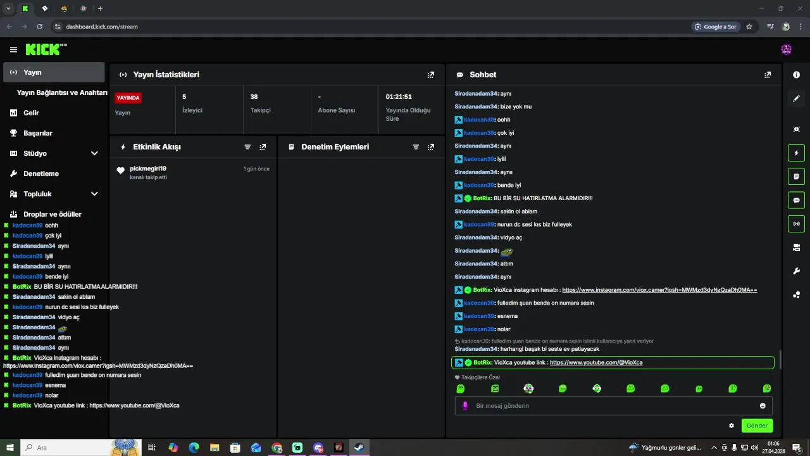This screenshot has width=810, height=456.
Task: Reload the page with the browser refresh button
Action: click(40, 27)
